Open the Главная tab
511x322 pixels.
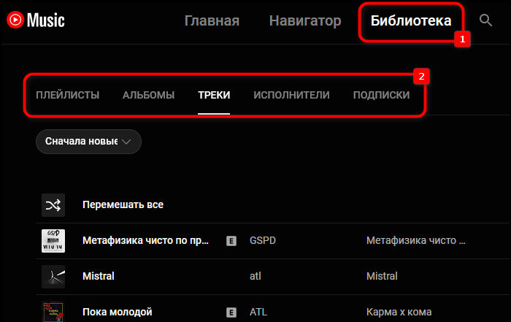click(212, 21)
